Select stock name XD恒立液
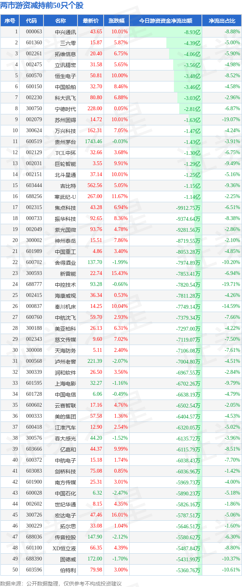This screenshot has height=587, width=242. coord(64,548)
